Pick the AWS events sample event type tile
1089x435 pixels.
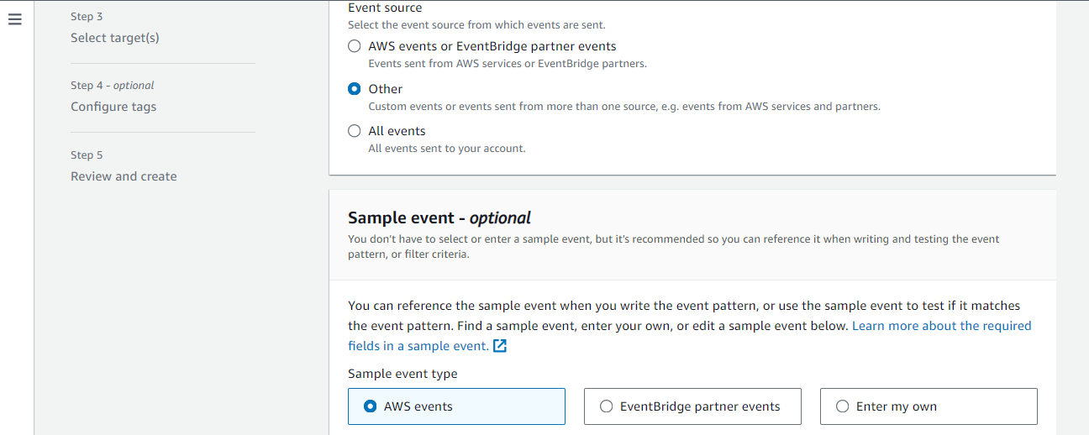point(456,406)
